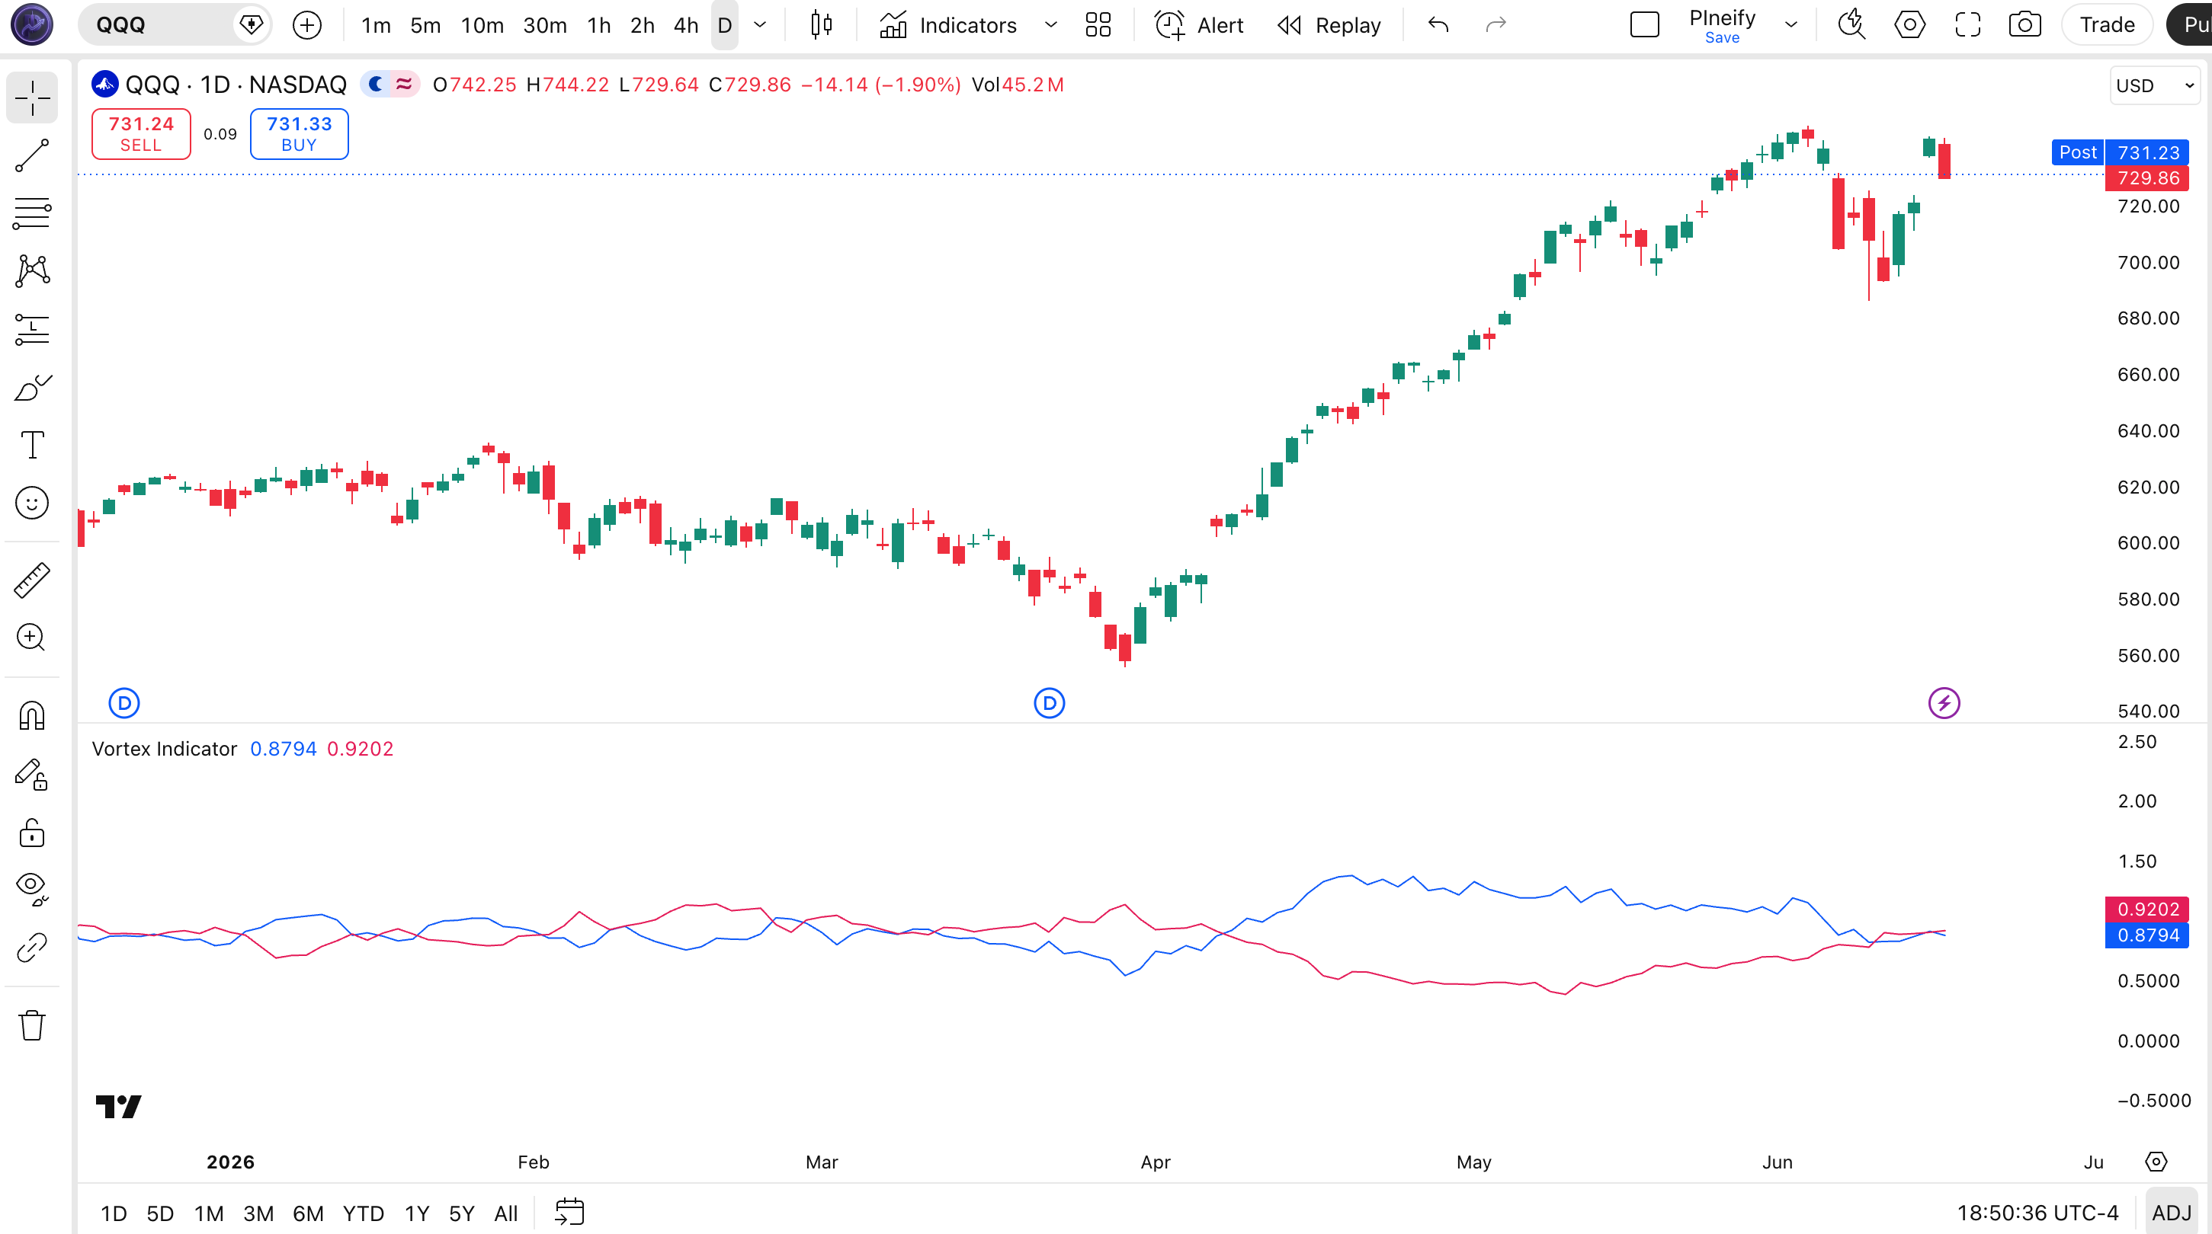The width and height of the screenshot is (2212, 1234).
Task: Select the ruler measure tool
Action: 32,581
